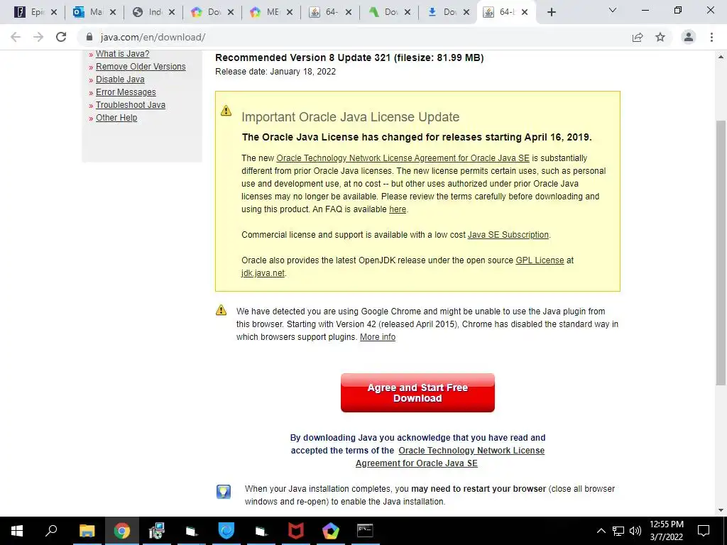Screen dimensions: 727x545
Task: Click the Chrome icon in the taskbar
Action: click(122, 531)
